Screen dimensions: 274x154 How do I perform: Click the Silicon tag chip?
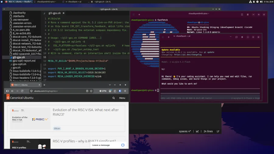[57, 128]
